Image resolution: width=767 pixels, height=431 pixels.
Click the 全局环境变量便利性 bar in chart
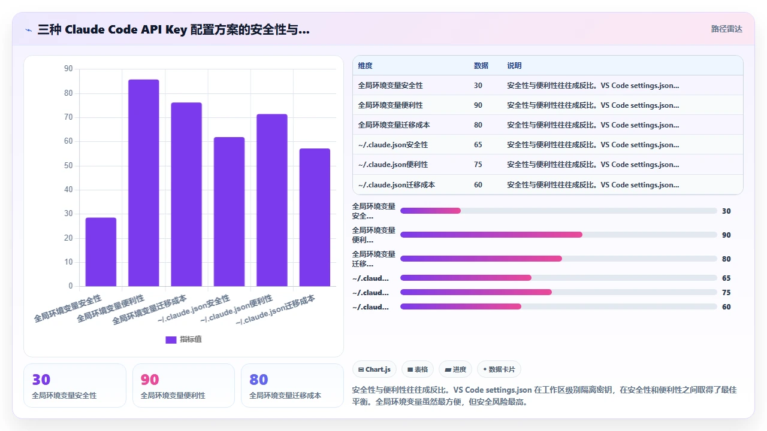pos(144,183)
